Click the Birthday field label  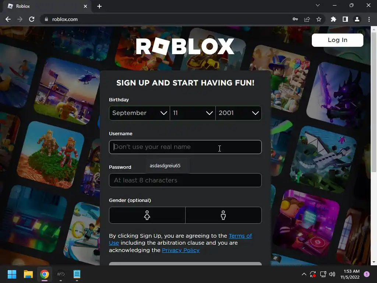[119, 99]
